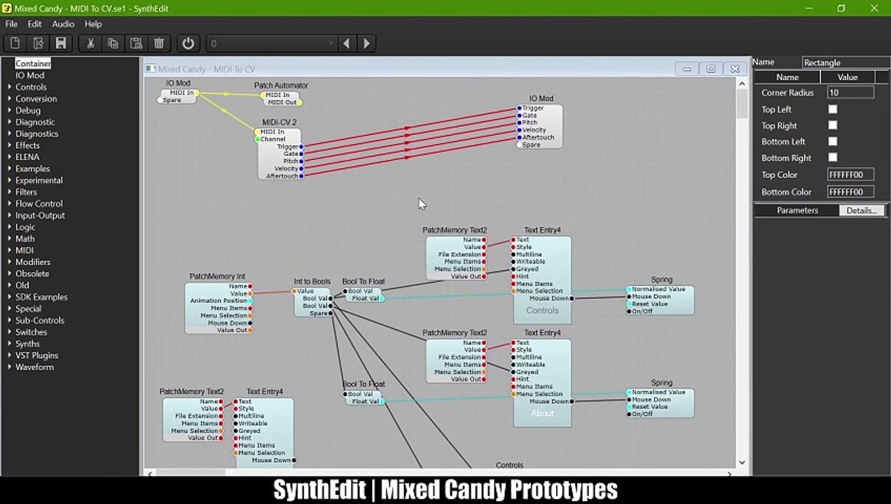The height and width of the screenshot is (504, 891).
Task: Expand the Conversion category
Action: tap(9, 99)
